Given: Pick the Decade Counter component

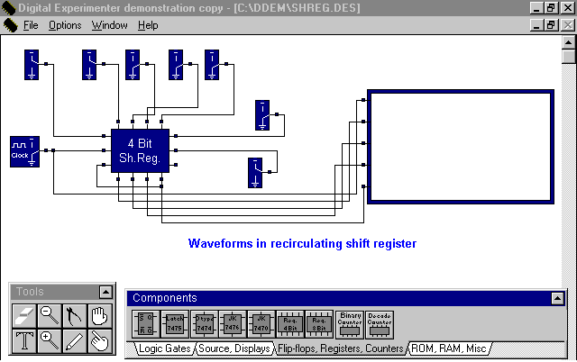Looking at the screenshot, I should pos(379,322).
